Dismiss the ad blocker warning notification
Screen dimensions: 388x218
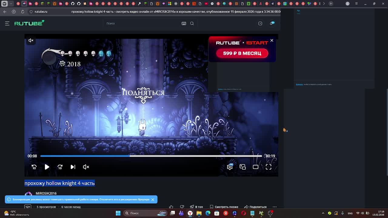(153, 199)
